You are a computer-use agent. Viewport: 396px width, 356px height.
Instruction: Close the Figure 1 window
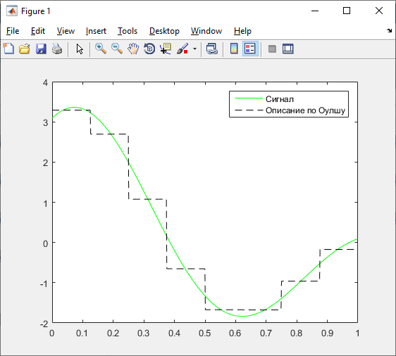[379, 11]
